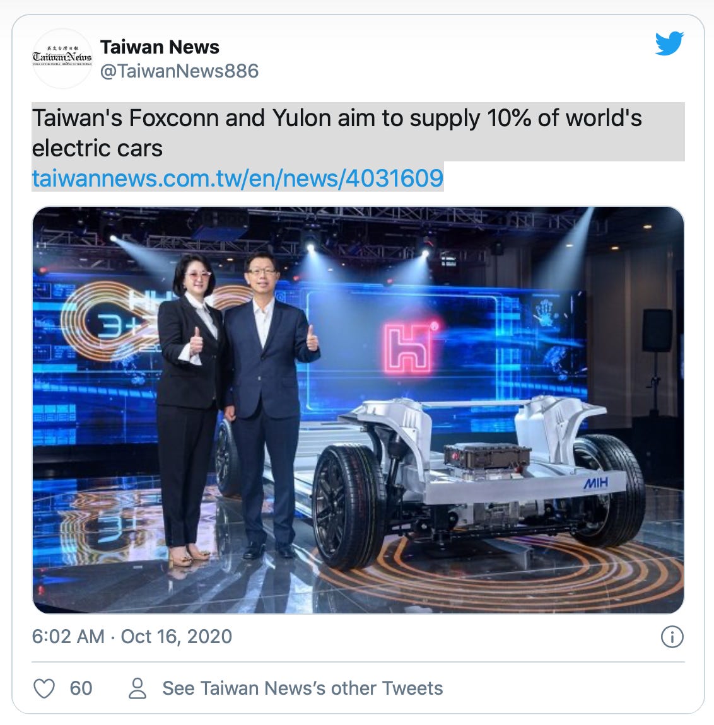Click the man in navy suit
714x725 pixels.
tap(270, 402)
